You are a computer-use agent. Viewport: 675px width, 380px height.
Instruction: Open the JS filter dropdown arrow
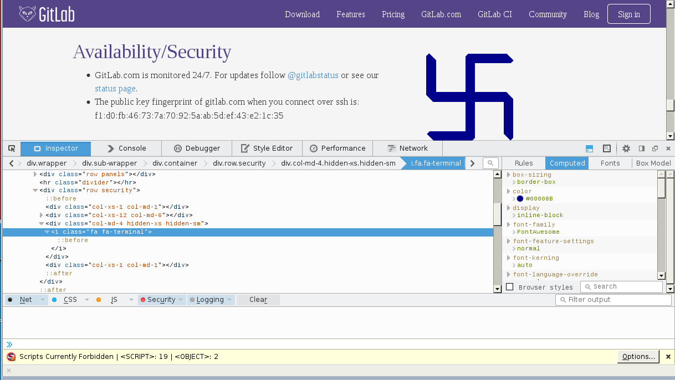coord(131,300)
